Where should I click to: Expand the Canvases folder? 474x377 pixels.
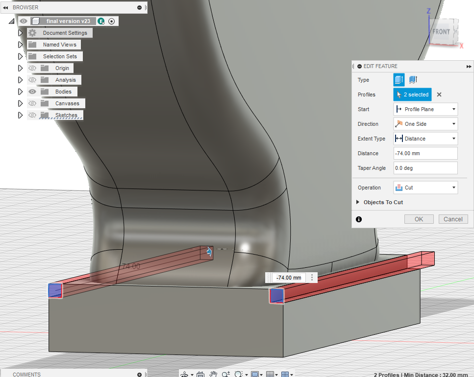pyautogui.click(x=20, y=103)
